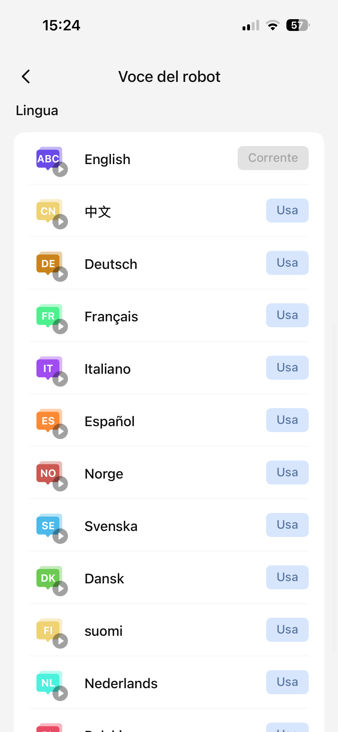Tap the Corrente button for English

[273, 158]
